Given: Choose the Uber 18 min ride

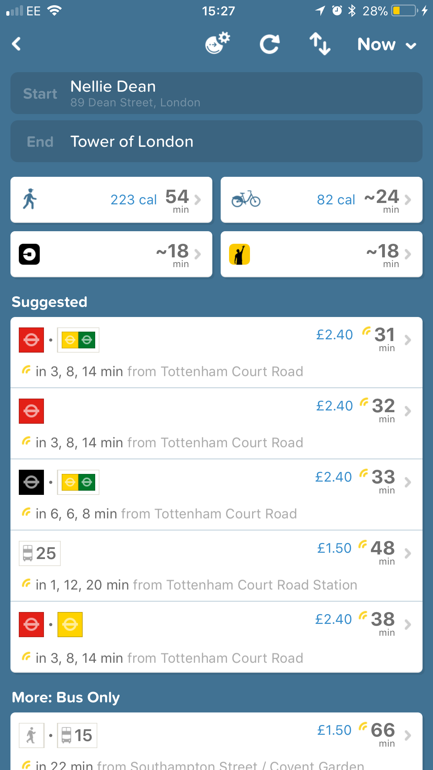Looking at the screenshot, I should pos(111,254).
